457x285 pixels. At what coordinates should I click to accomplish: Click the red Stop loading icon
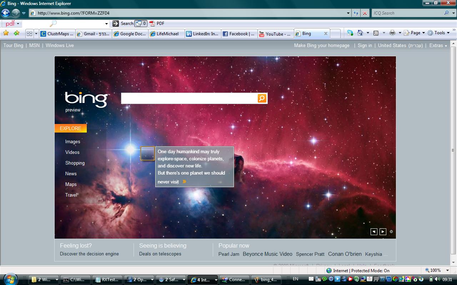click(365, 13)
